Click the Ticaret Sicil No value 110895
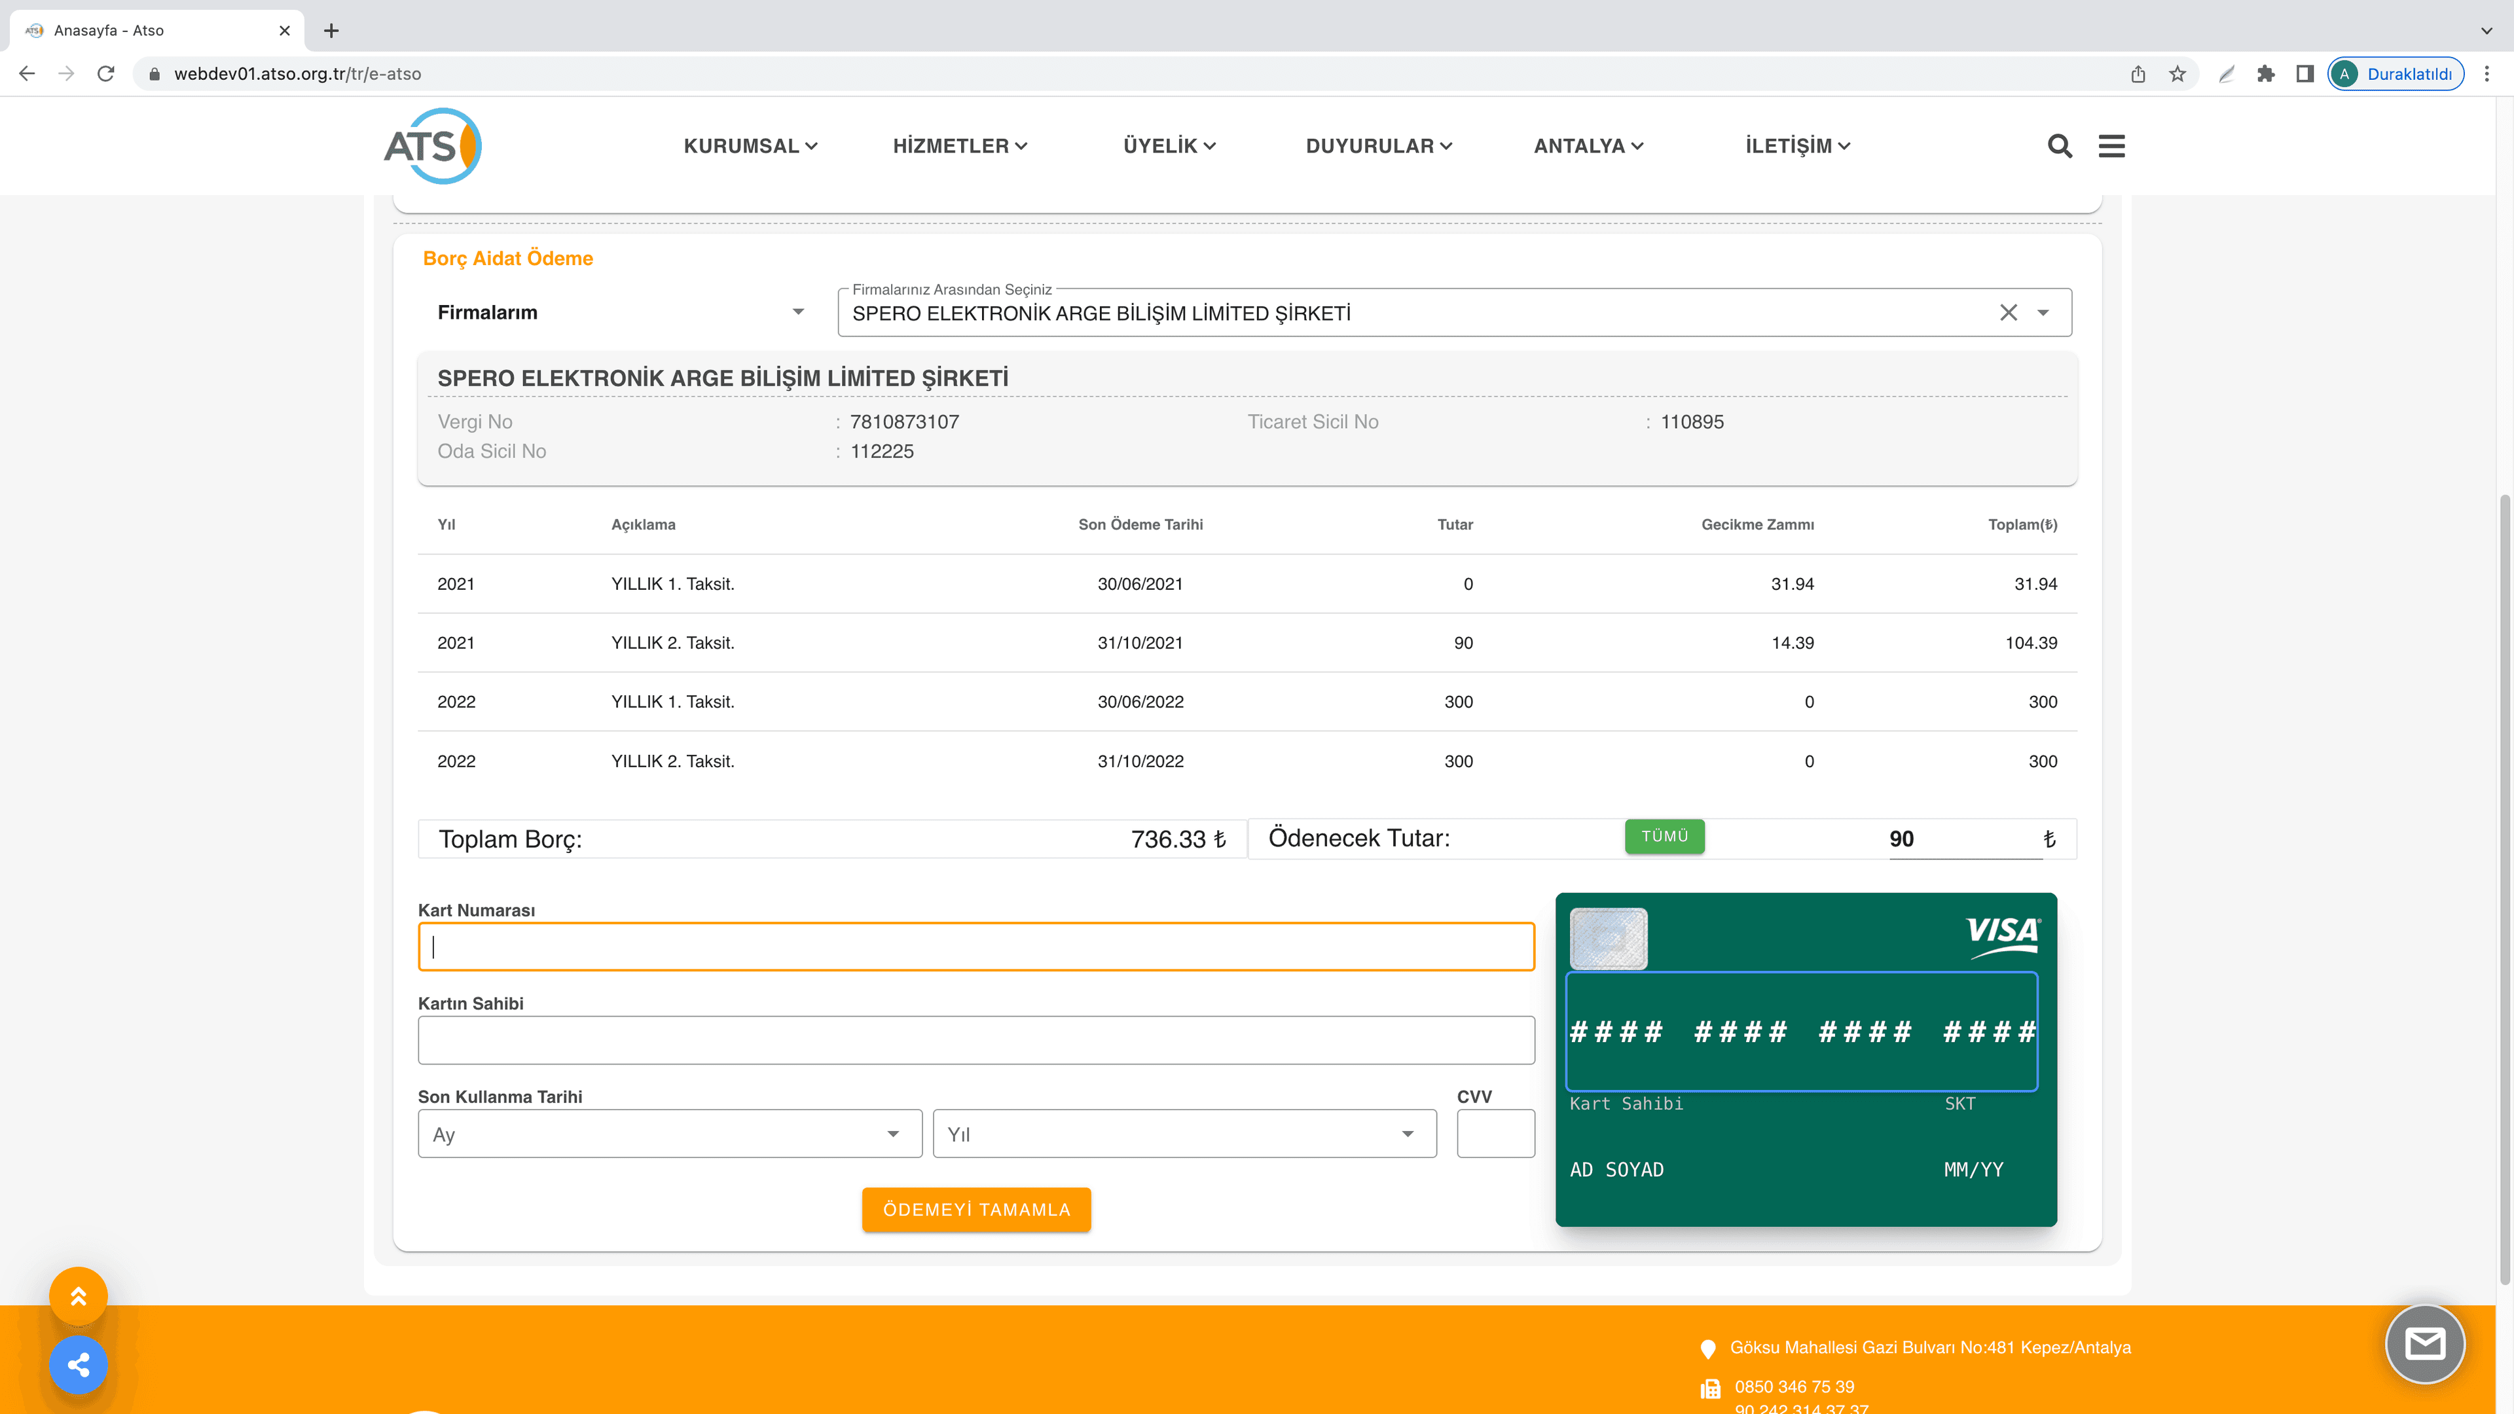The height and width of the screenshot is (1414, 2514). point(1692,422)
